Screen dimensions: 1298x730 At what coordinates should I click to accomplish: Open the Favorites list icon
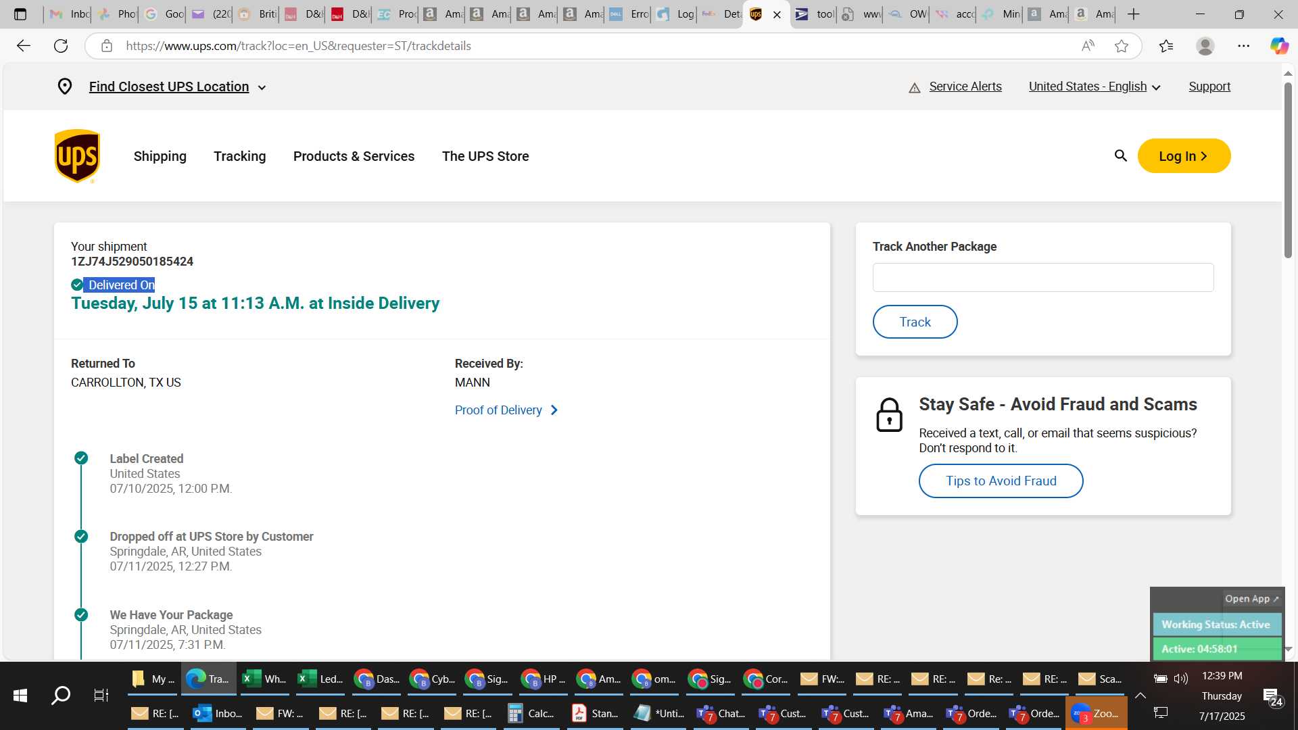1166,46
